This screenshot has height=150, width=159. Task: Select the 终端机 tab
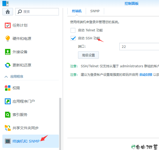coord(77,11)
